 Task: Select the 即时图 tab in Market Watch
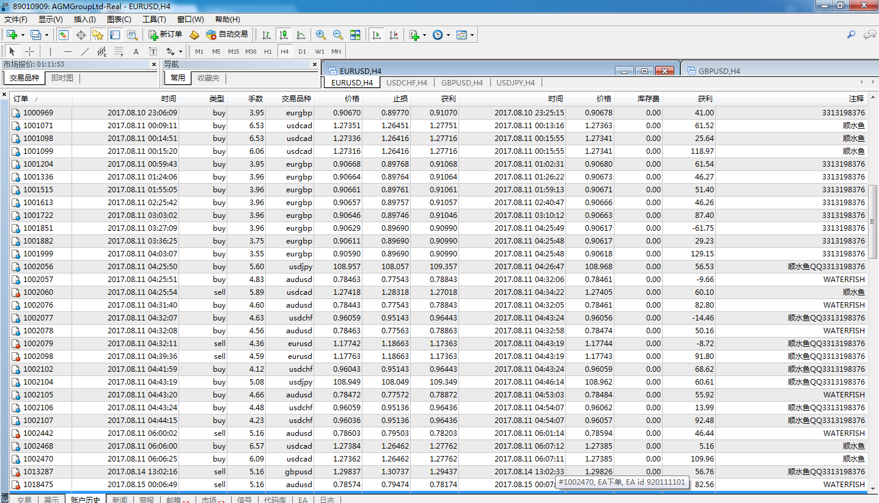(62, 78)
